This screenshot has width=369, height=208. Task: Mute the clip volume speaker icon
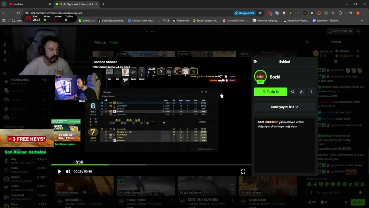point(68,171)
